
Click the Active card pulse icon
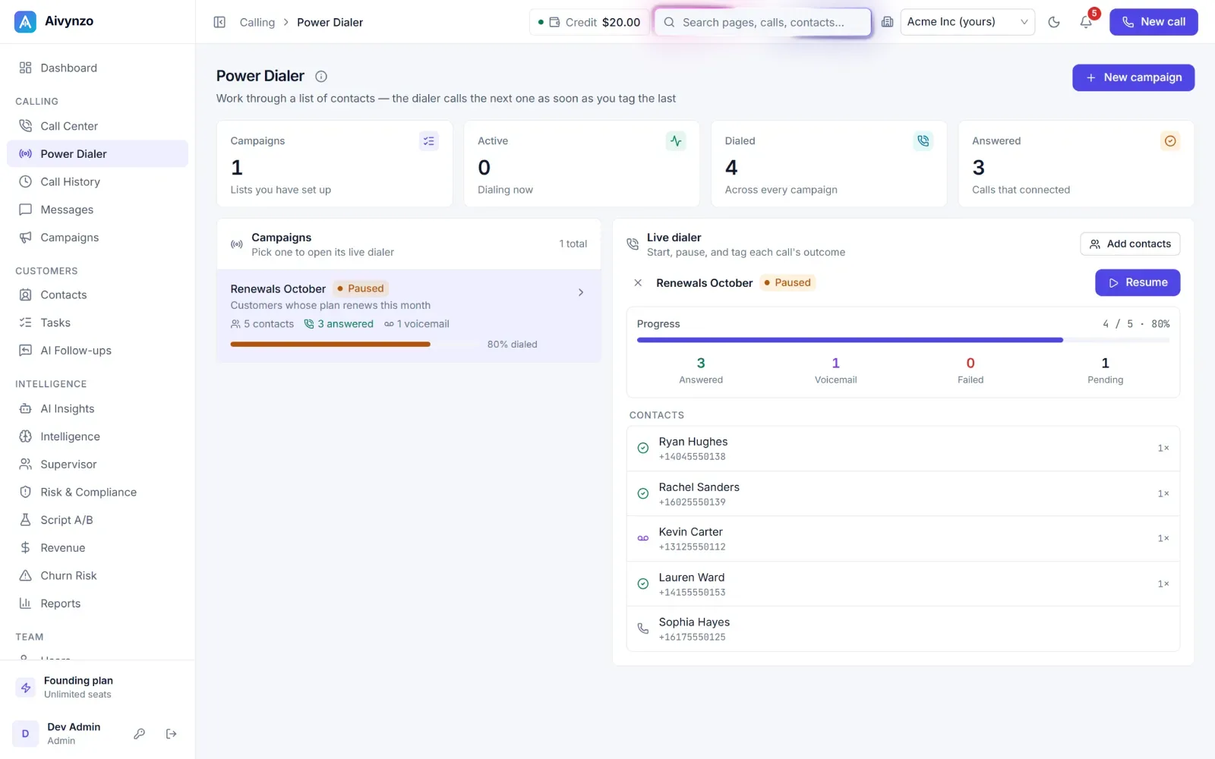[676, 141]
